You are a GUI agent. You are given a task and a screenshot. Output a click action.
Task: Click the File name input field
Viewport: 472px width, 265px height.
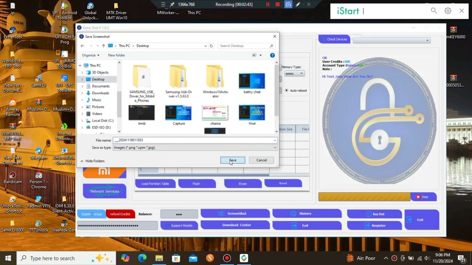point(192,140)
